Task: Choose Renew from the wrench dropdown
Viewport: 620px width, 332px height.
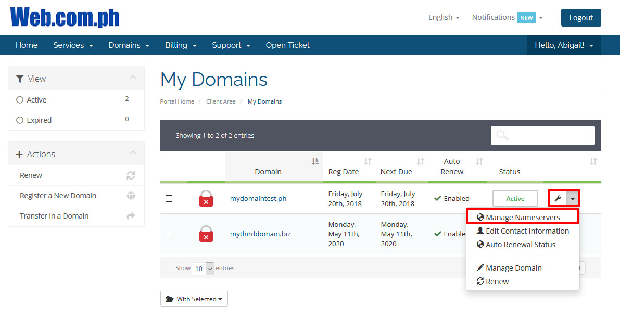Action: pos(523,281)
